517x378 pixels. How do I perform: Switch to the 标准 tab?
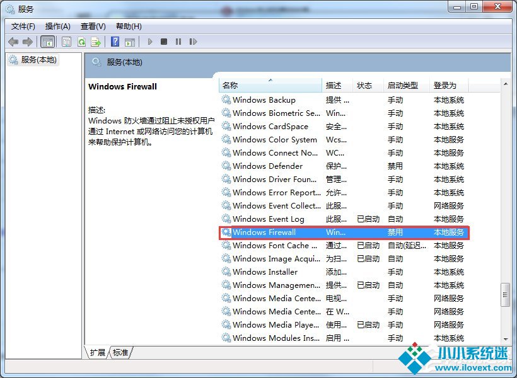(120, 352)
